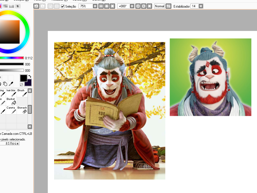This screenshot has height=193, width=257.
Task: Toggle horizontal flip view button
Action: [169, 6]
